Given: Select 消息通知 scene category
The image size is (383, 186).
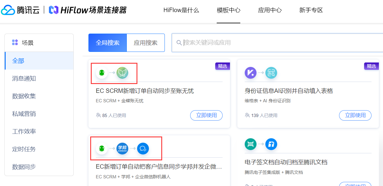Looking at the screenshot, I should point(24,78).
